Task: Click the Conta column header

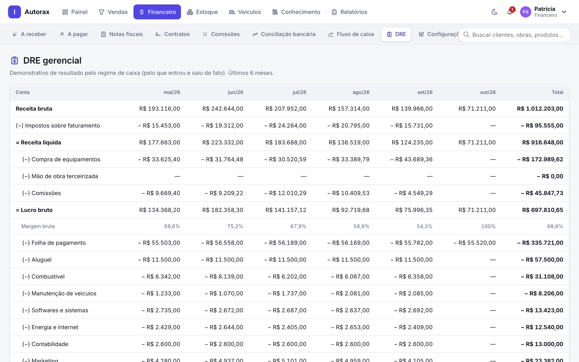Action: [x=23, y=92]
